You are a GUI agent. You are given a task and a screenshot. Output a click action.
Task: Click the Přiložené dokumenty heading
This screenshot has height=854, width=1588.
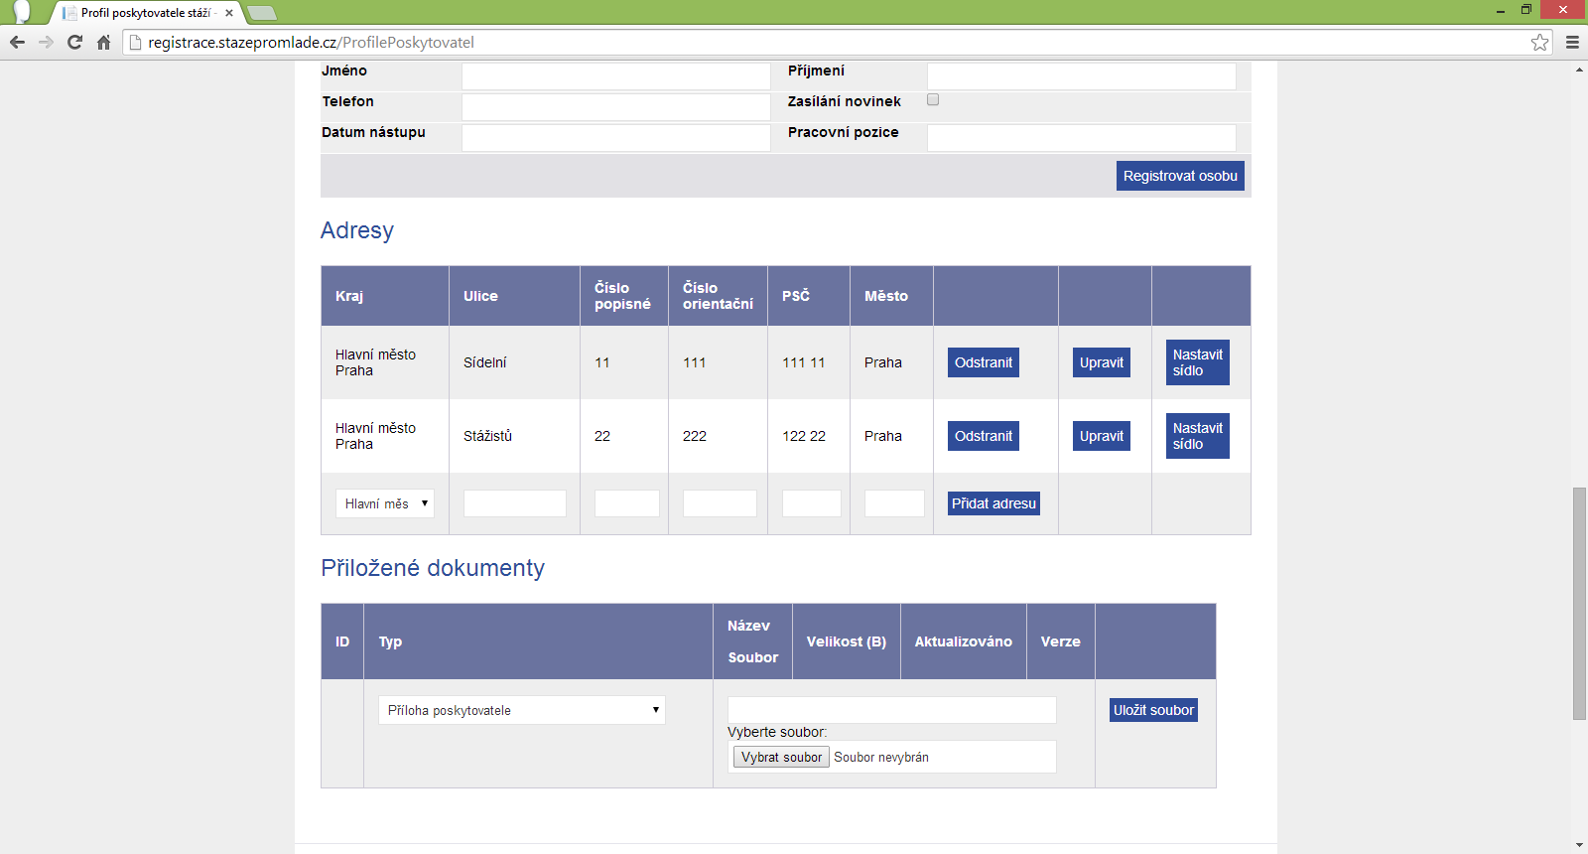pyautogui.click(x=433, y=568)
